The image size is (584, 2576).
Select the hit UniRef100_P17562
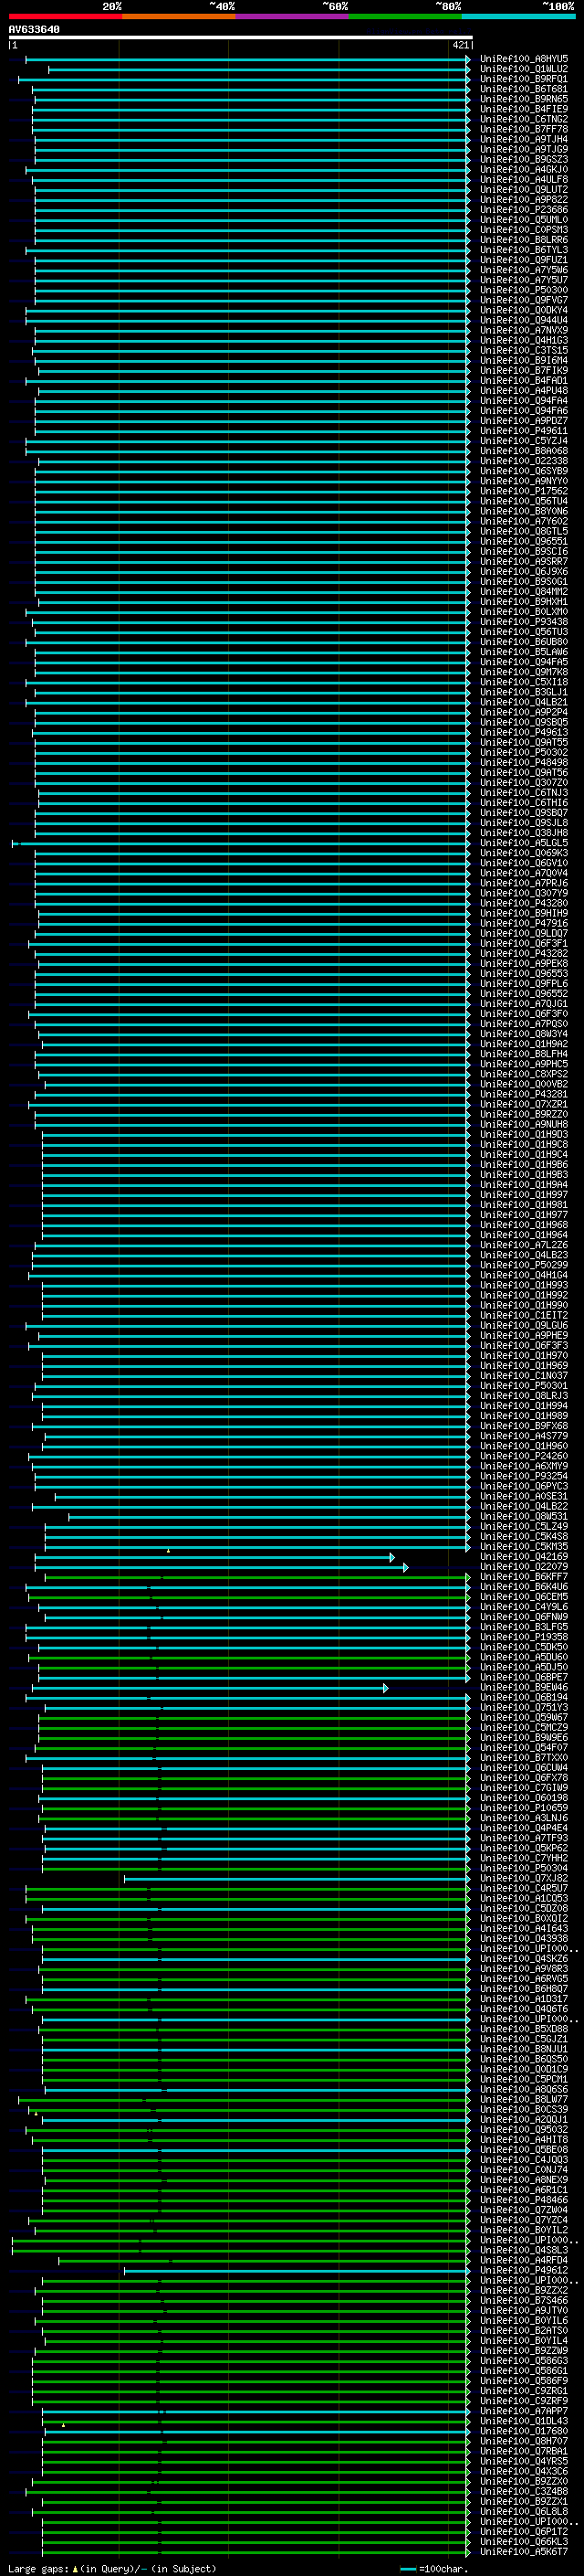pos(523,491)
